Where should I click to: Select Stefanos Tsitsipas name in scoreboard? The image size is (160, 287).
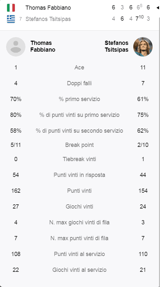(48, 19)
